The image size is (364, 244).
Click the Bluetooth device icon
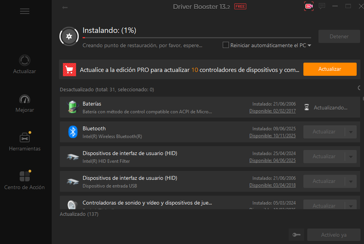tap(73, 131)
